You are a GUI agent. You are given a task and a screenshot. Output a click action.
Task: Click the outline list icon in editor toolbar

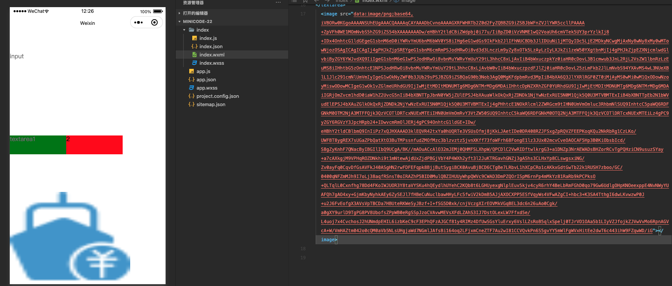click(294, 1)
